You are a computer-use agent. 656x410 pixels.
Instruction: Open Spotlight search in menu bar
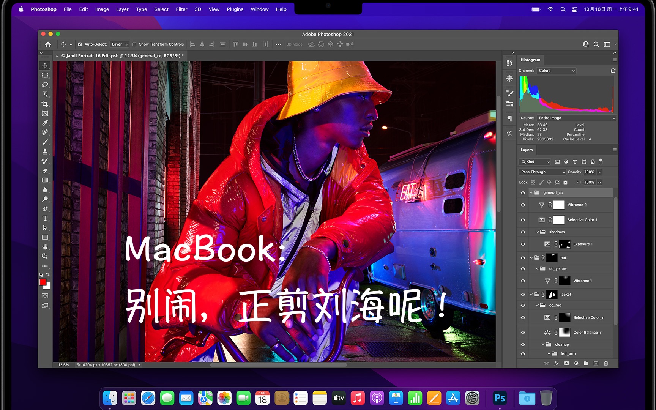563,9
